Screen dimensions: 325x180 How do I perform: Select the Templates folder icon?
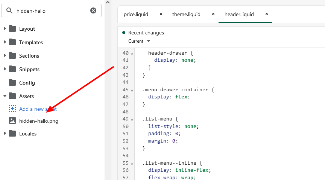[x=12, y=42]
